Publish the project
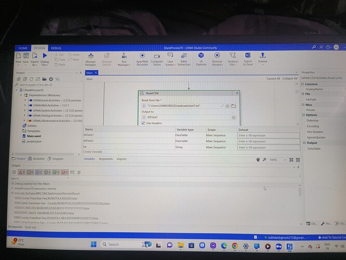The width and height of the screenshot is (346, 260). (262, 59)
